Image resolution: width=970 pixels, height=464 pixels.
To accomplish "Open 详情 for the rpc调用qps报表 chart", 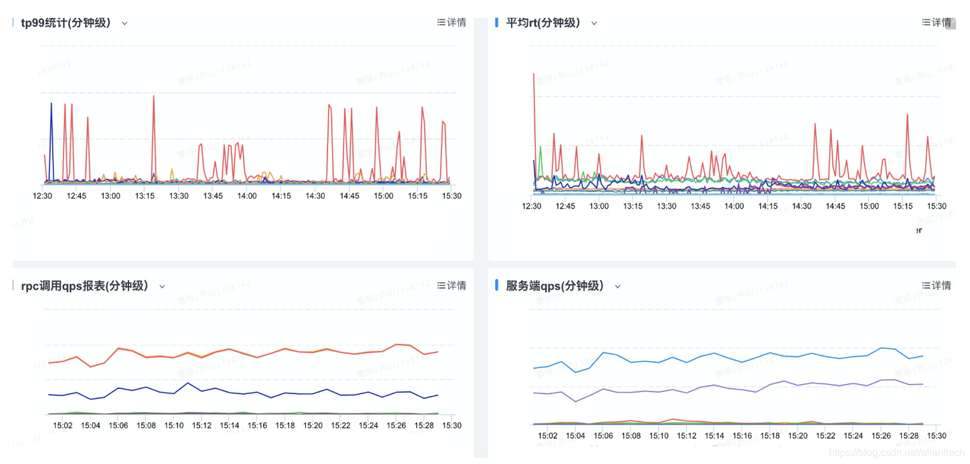I will 452,285.
